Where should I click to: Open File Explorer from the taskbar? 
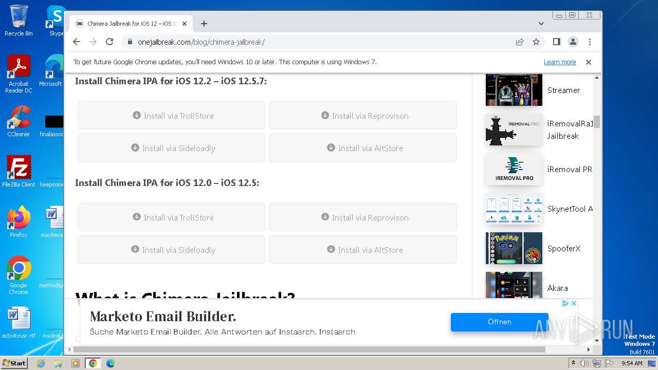tap(58, 363)
